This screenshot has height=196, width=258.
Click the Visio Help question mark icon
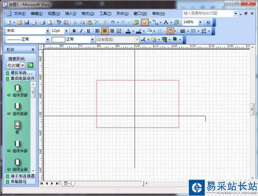208,22
